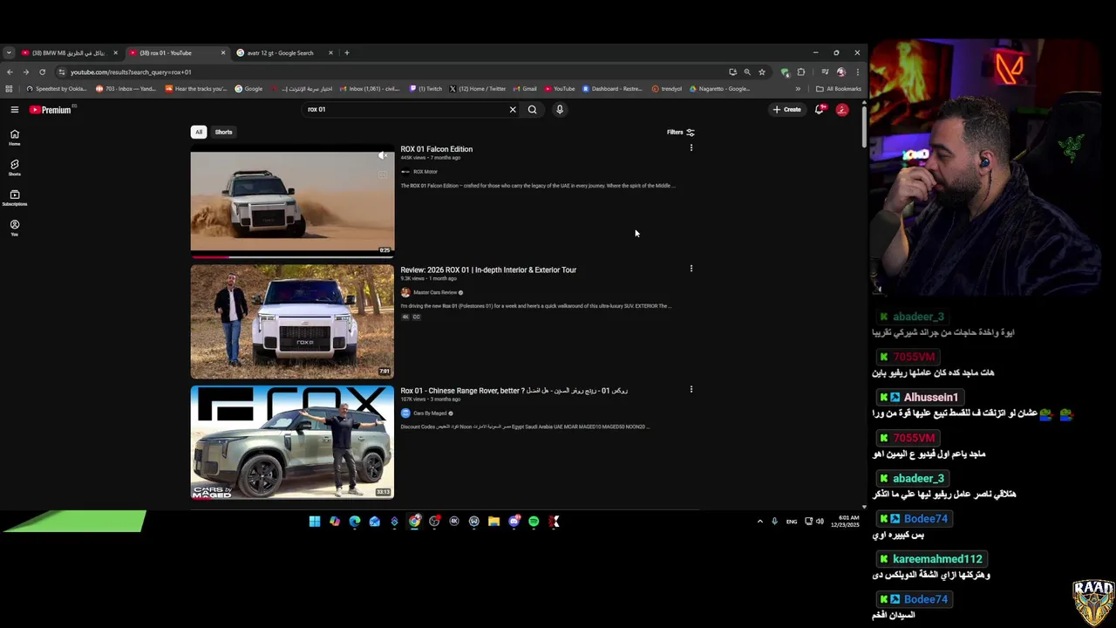Unmute the Falcon Edition preview thumbnail
1116x628 pixels.
[382, 155]
